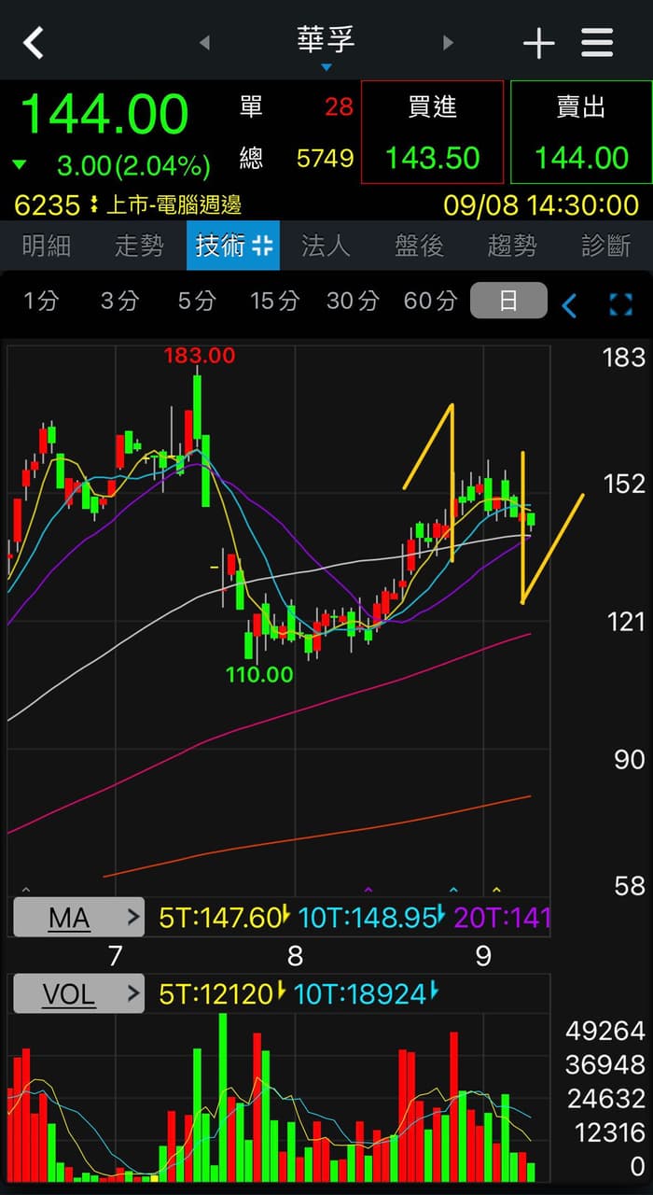Go to previous stock with left triangle
Viewport: 653px width, 1195px height.
(x=204, y=42)
